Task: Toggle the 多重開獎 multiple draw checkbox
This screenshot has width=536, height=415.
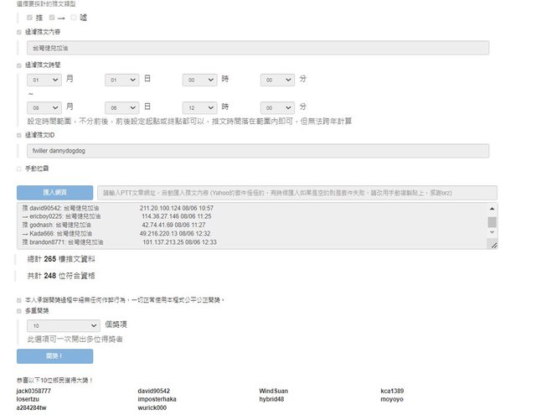Action: (x=20, y=310)
